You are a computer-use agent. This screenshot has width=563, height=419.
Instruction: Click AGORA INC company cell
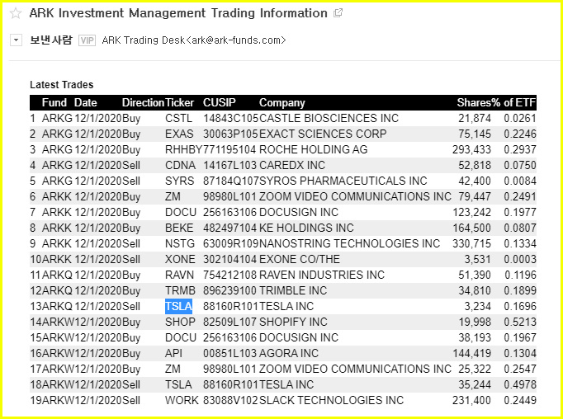click(x=289, y=353)
